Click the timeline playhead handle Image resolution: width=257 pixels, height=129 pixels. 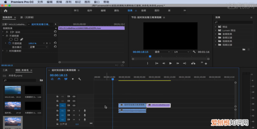[x=113, y=79]
